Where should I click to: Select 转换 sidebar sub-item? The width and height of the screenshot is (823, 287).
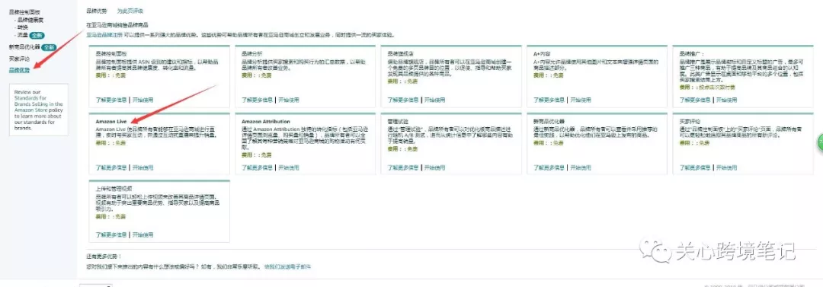click(x=23, y=27)
